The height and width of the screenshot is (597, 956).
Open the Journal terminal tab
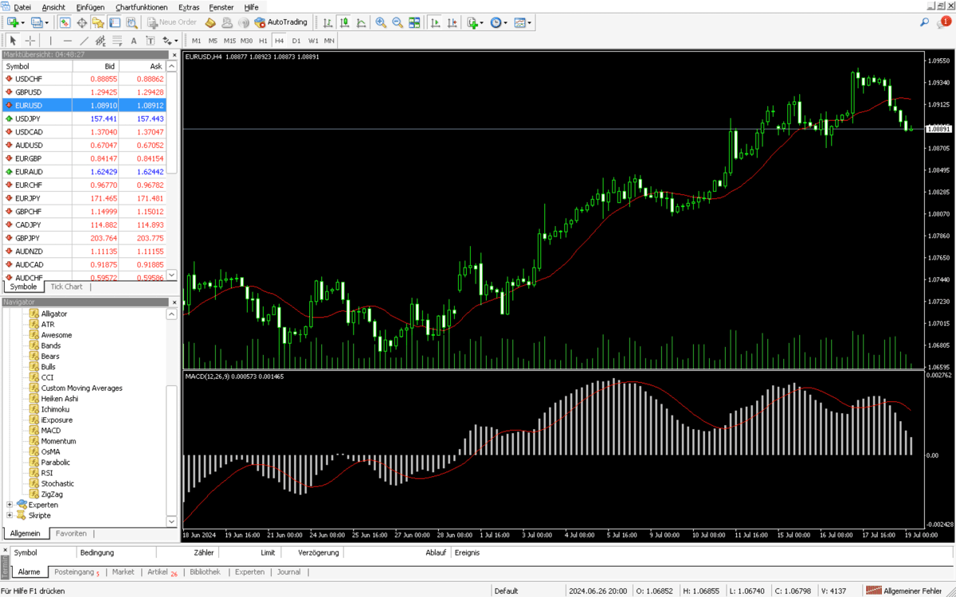pyautogui.click(x=289, y=572)
